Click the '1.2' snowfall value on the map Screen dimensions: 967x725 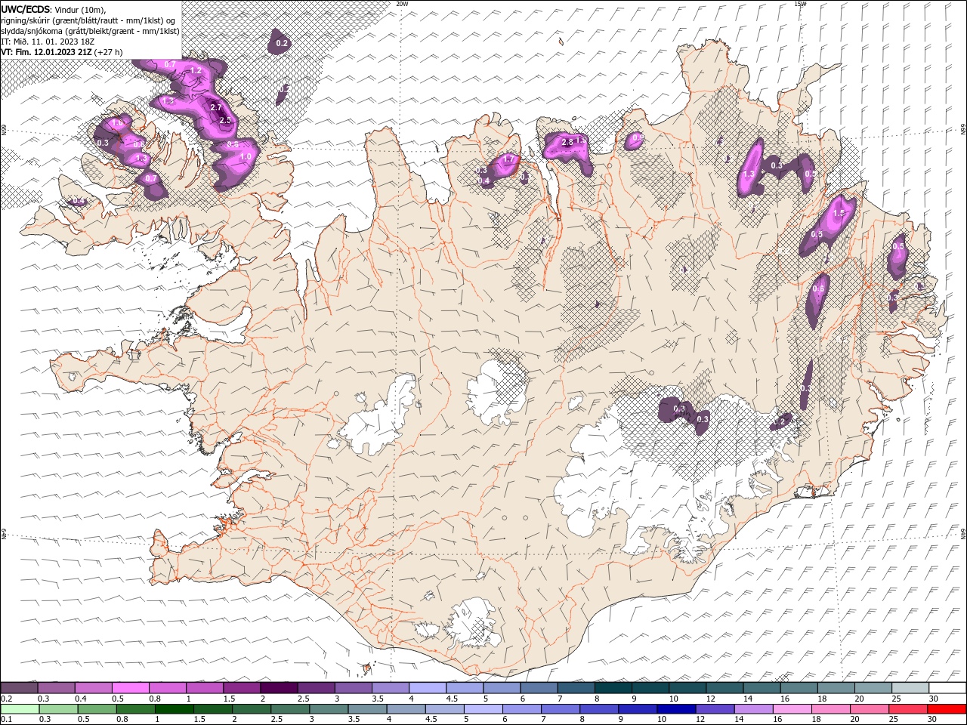tap(196, 71)
